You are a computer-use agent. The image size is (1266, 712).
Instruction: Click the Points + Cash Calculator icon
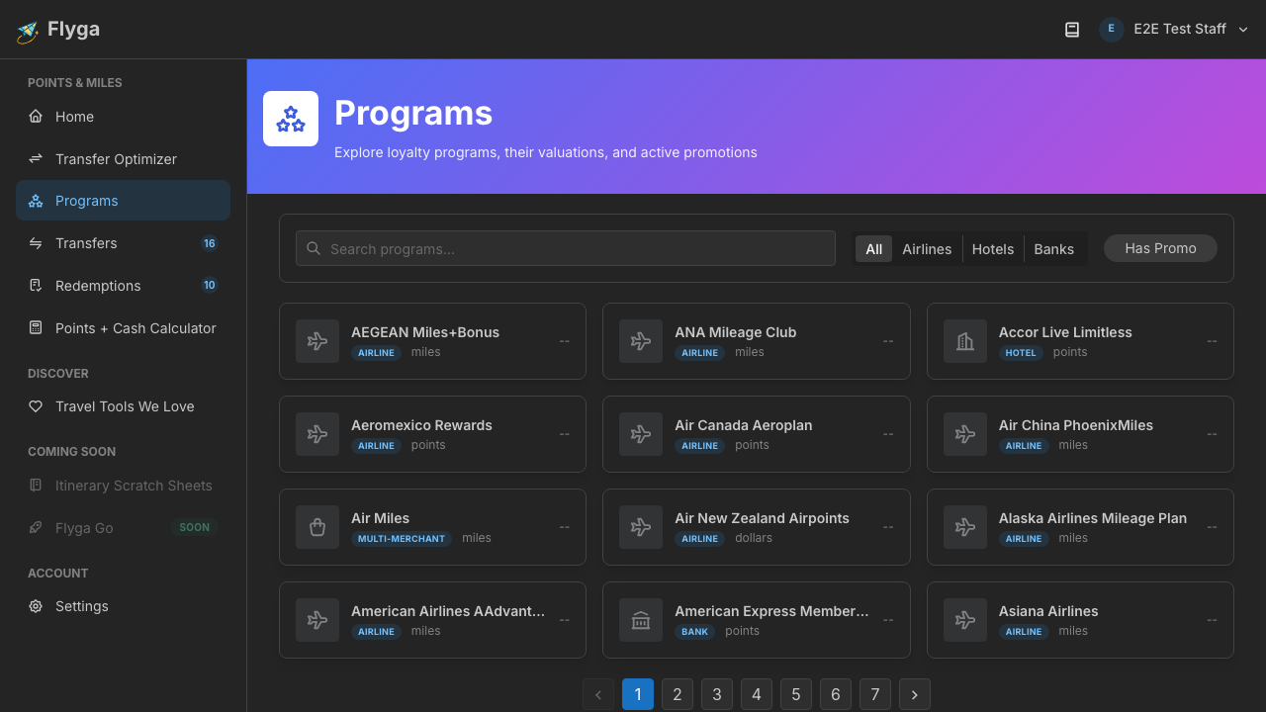[x=36, y=328]
